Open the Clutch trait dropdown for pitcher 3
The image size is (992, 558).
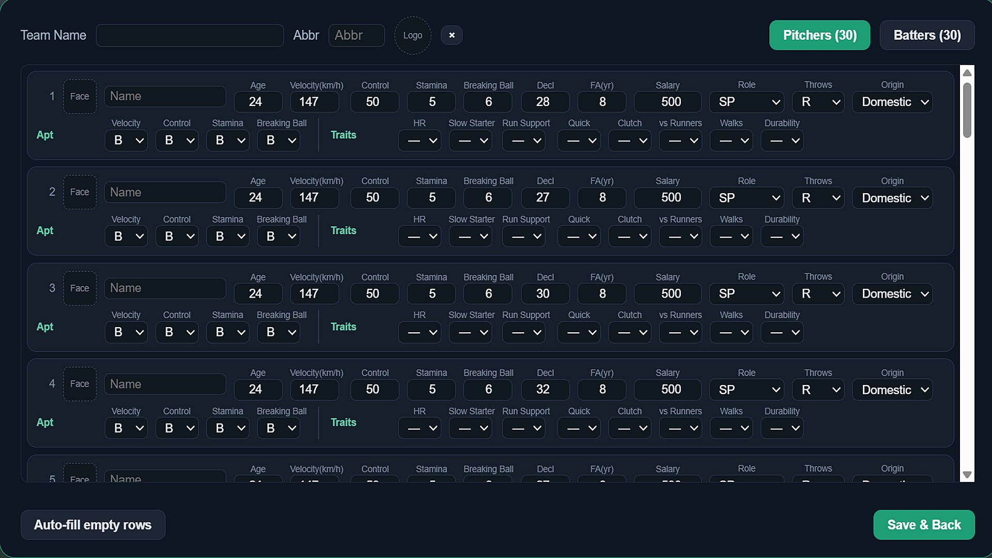point(629,332)
